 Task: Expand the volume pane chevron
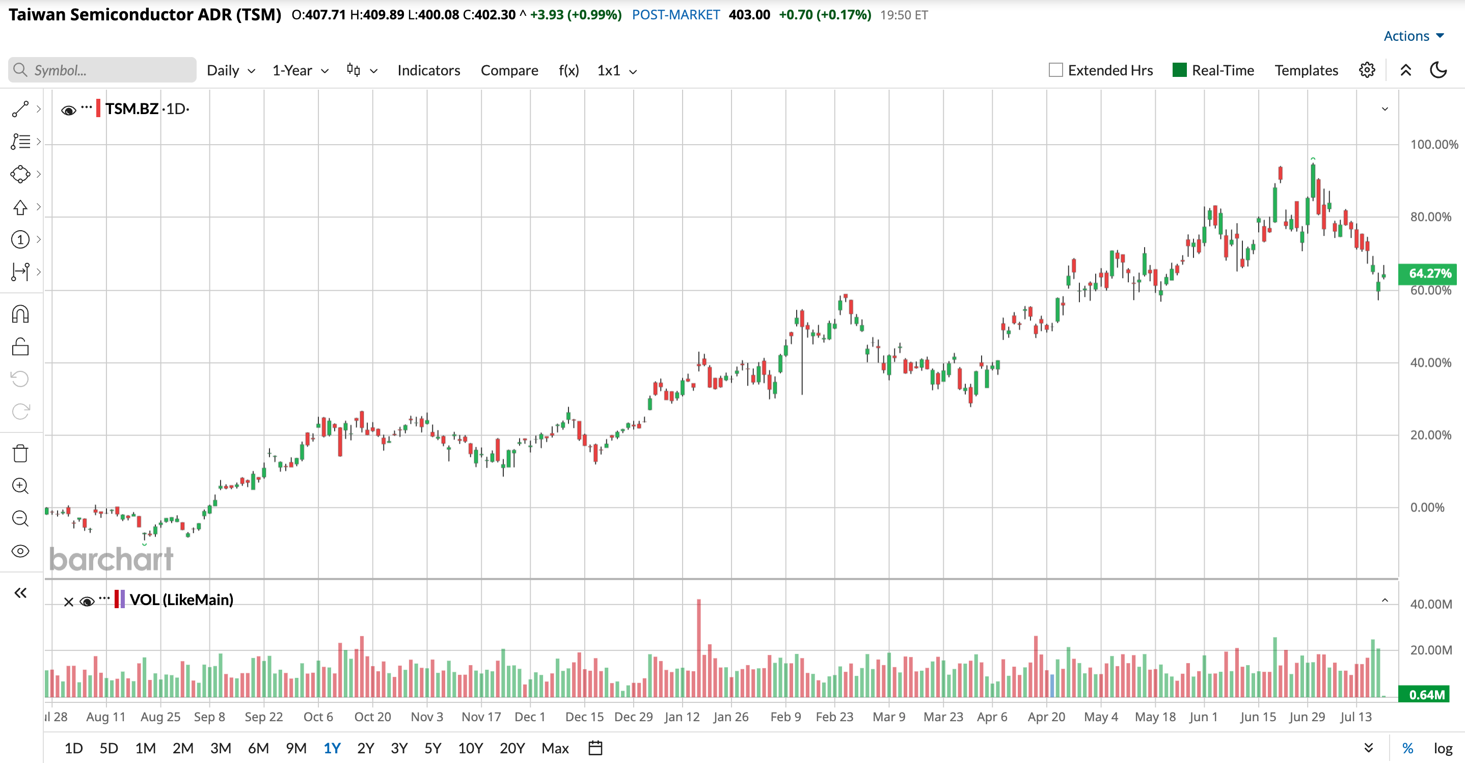tap(1385, 601)
